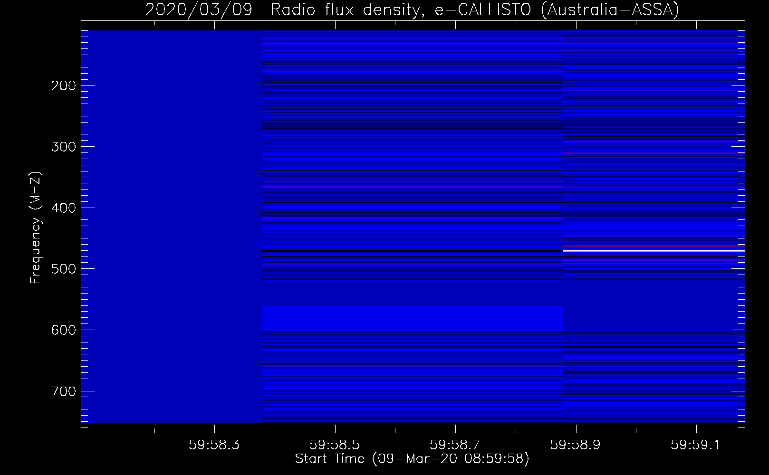
Task: Click the 300 frequency tick label
Action: click(63, 147)
